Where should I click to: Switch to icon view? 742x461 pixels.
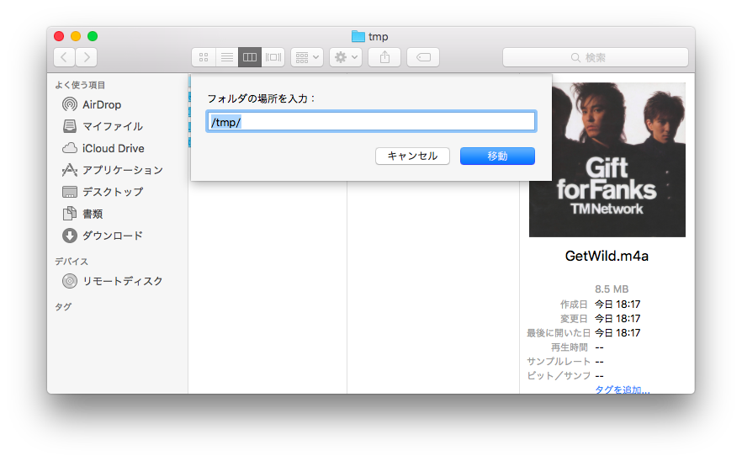(204, 57)
